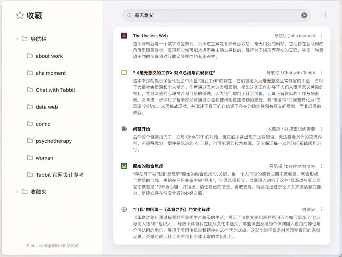
Task: Click the folder icon next to aha moment
Action: point(30,73)
